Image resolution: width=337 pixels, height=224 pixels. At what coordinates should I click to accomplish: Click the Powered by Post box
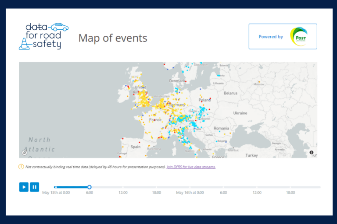(283, 36)
